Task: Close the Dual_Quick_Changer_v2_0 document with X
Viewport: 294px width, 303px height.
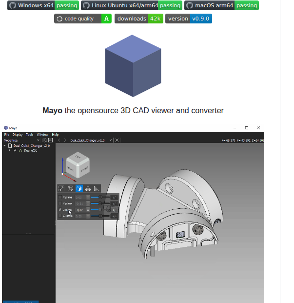Action: point(117,140)
